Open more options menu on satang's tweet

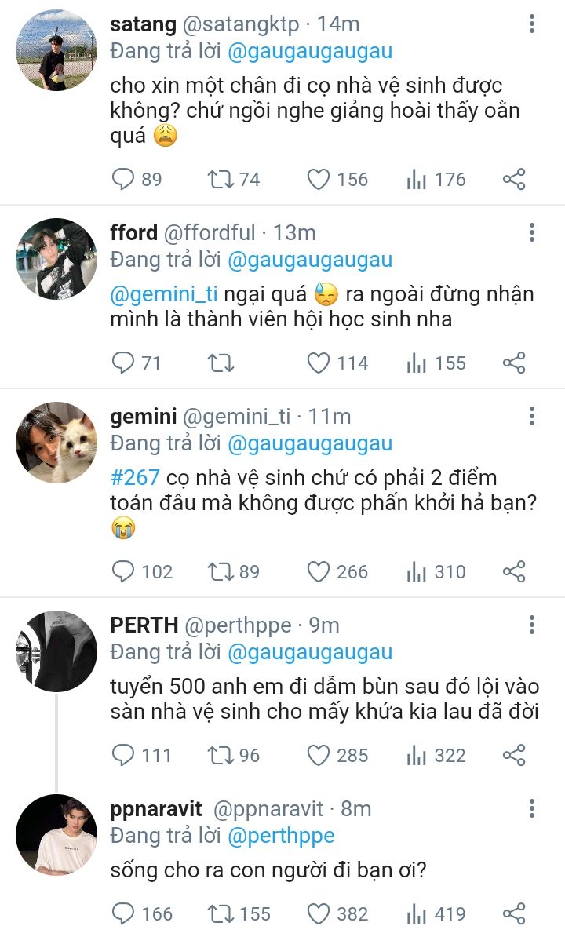pos(531,24)
